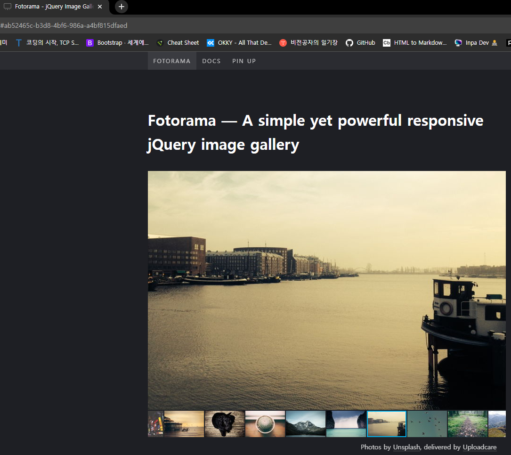Open the PIN UP nav item

pos(244,61)
